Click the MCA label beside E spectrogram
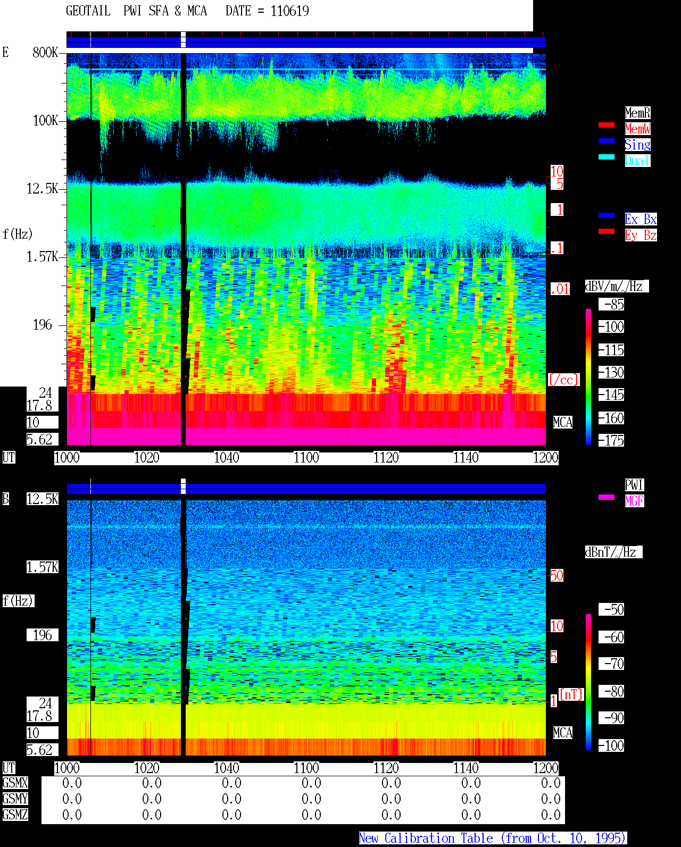Viewport: 681px width, 847px height. coord(563,423)
